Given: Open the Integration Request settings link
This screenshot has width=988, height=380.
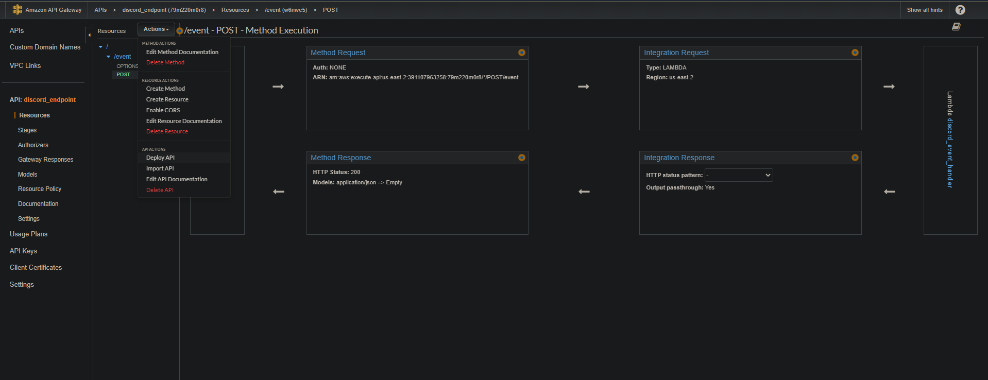Looking at the screenshot, I should 676,53.
